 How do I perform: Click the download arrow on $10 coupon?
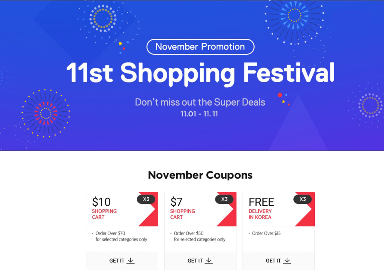130,261
